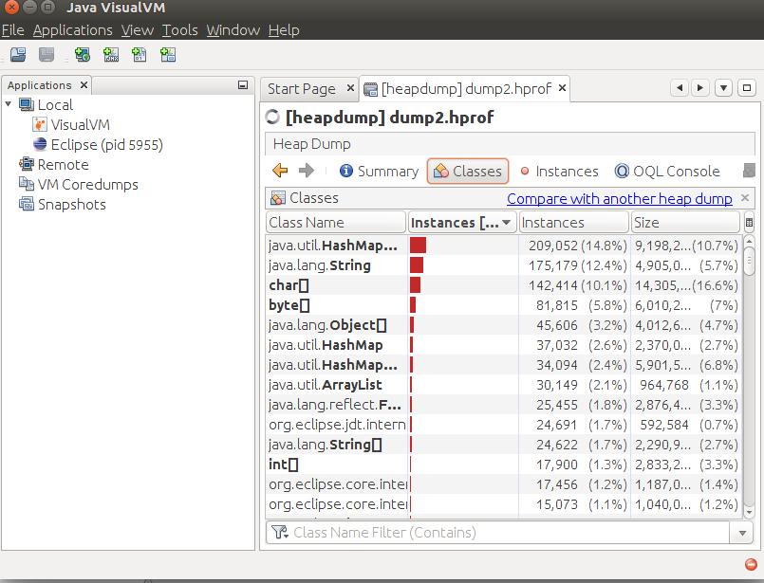
Task: Toggle the Classes view button
Action: [468, 172]
